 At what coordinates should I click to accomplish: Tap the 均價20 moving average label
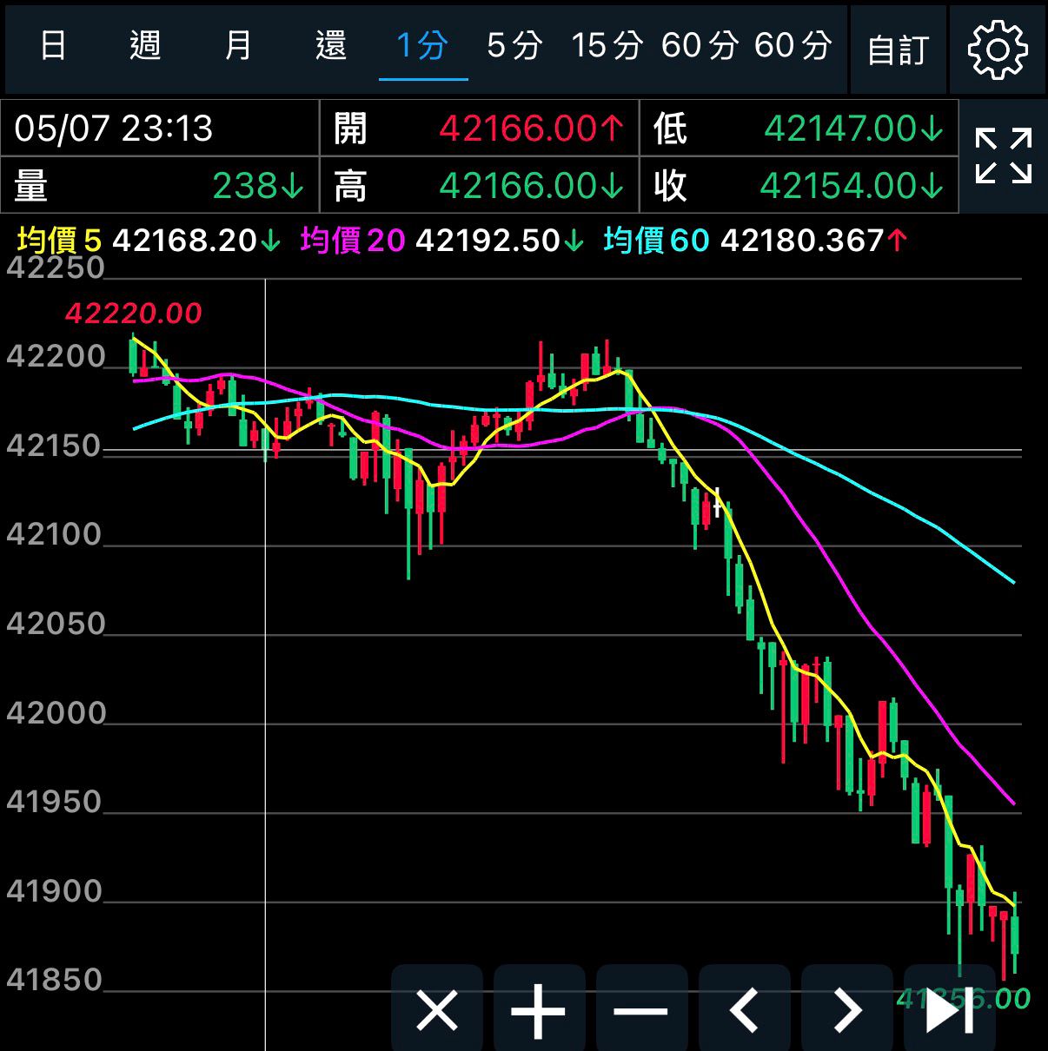[353, 241]
